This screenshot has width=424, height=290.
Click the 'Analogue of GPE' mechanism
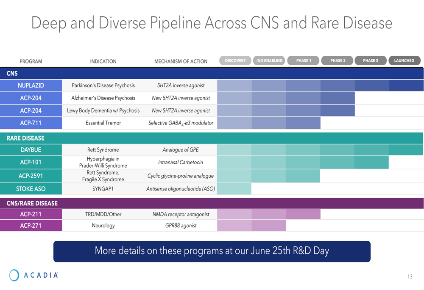coord(181,149)
